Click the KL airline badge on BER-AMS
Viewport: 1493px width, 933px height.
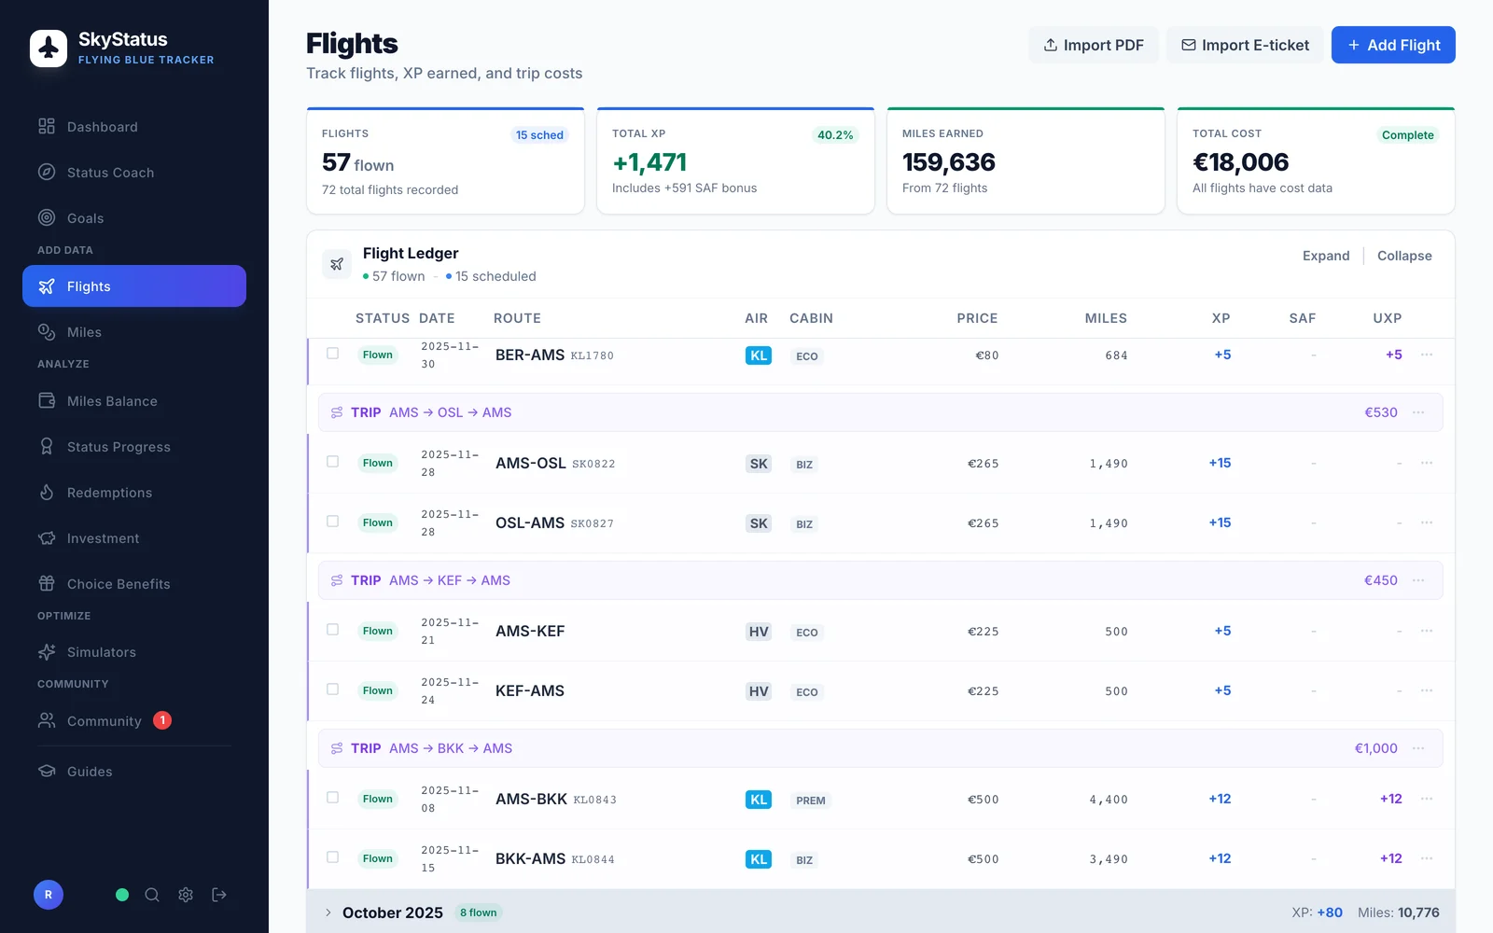click(759, 355)
